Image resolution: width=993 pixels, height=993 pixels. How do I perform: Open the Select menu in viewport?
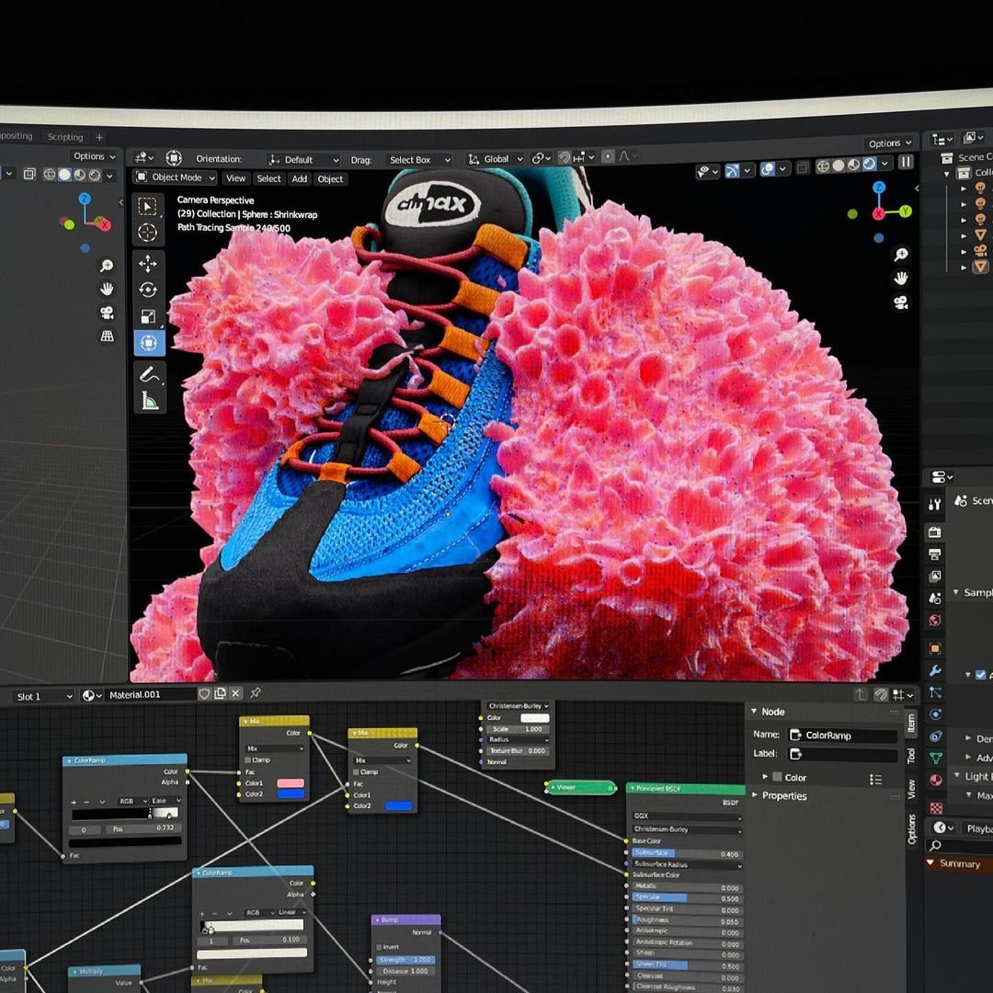pyautogui.click(x=268, y=178)
